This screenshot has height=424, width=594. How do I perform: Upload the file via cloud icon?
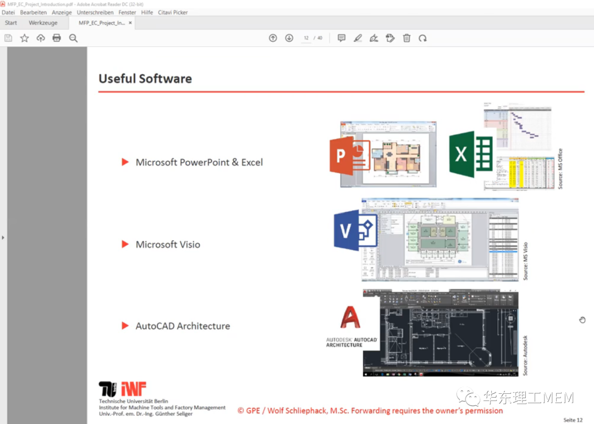(41, 38)
